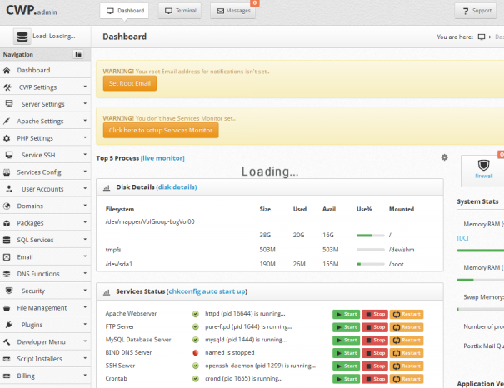Open DNS Functions menu item
The image size is (504, 388).
click(x=45, y=274)
